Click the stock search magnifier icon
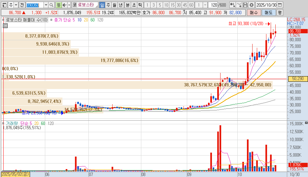308x177 pixels. coord(51,5)
